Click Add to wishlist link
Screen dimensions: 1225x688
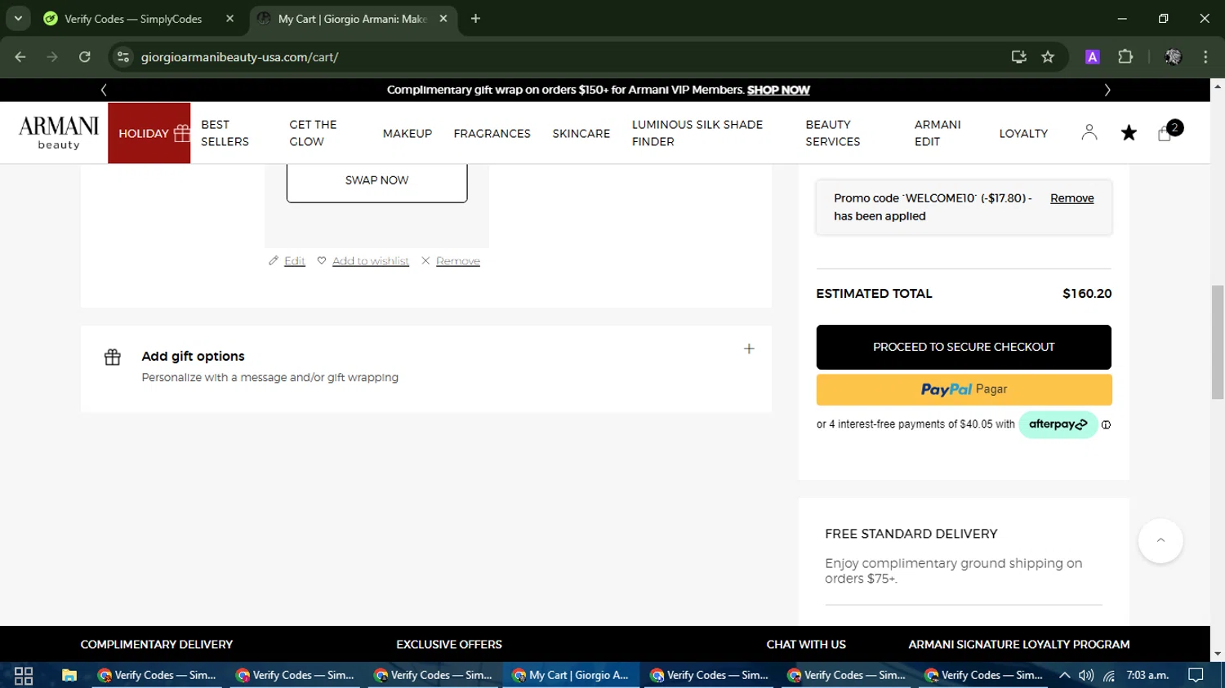[x=370, y=261]
